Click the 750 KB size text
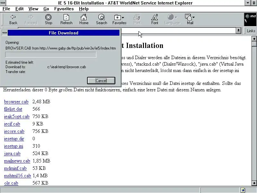Screen dimensions: 257x193 point(40,116)
